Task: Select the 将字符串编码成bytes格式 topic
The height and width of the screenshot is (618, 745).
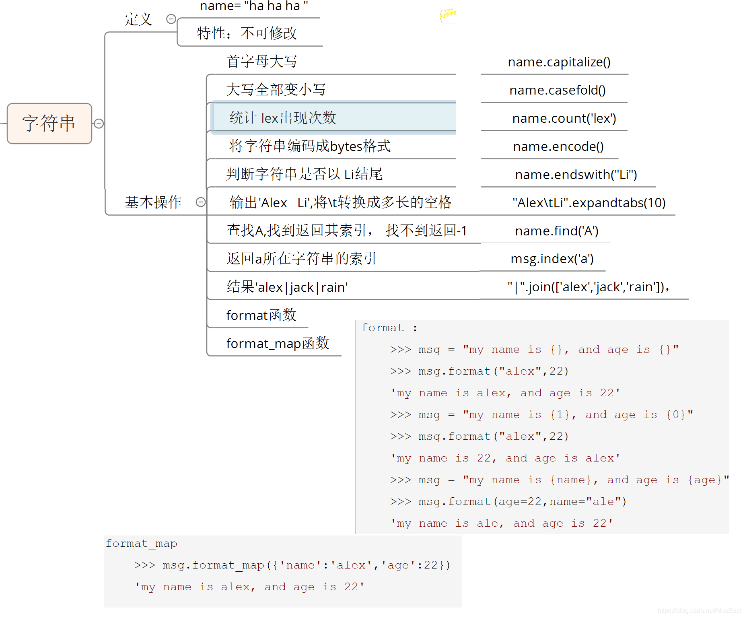Action: pyautogui.click(x=310, y=146)
